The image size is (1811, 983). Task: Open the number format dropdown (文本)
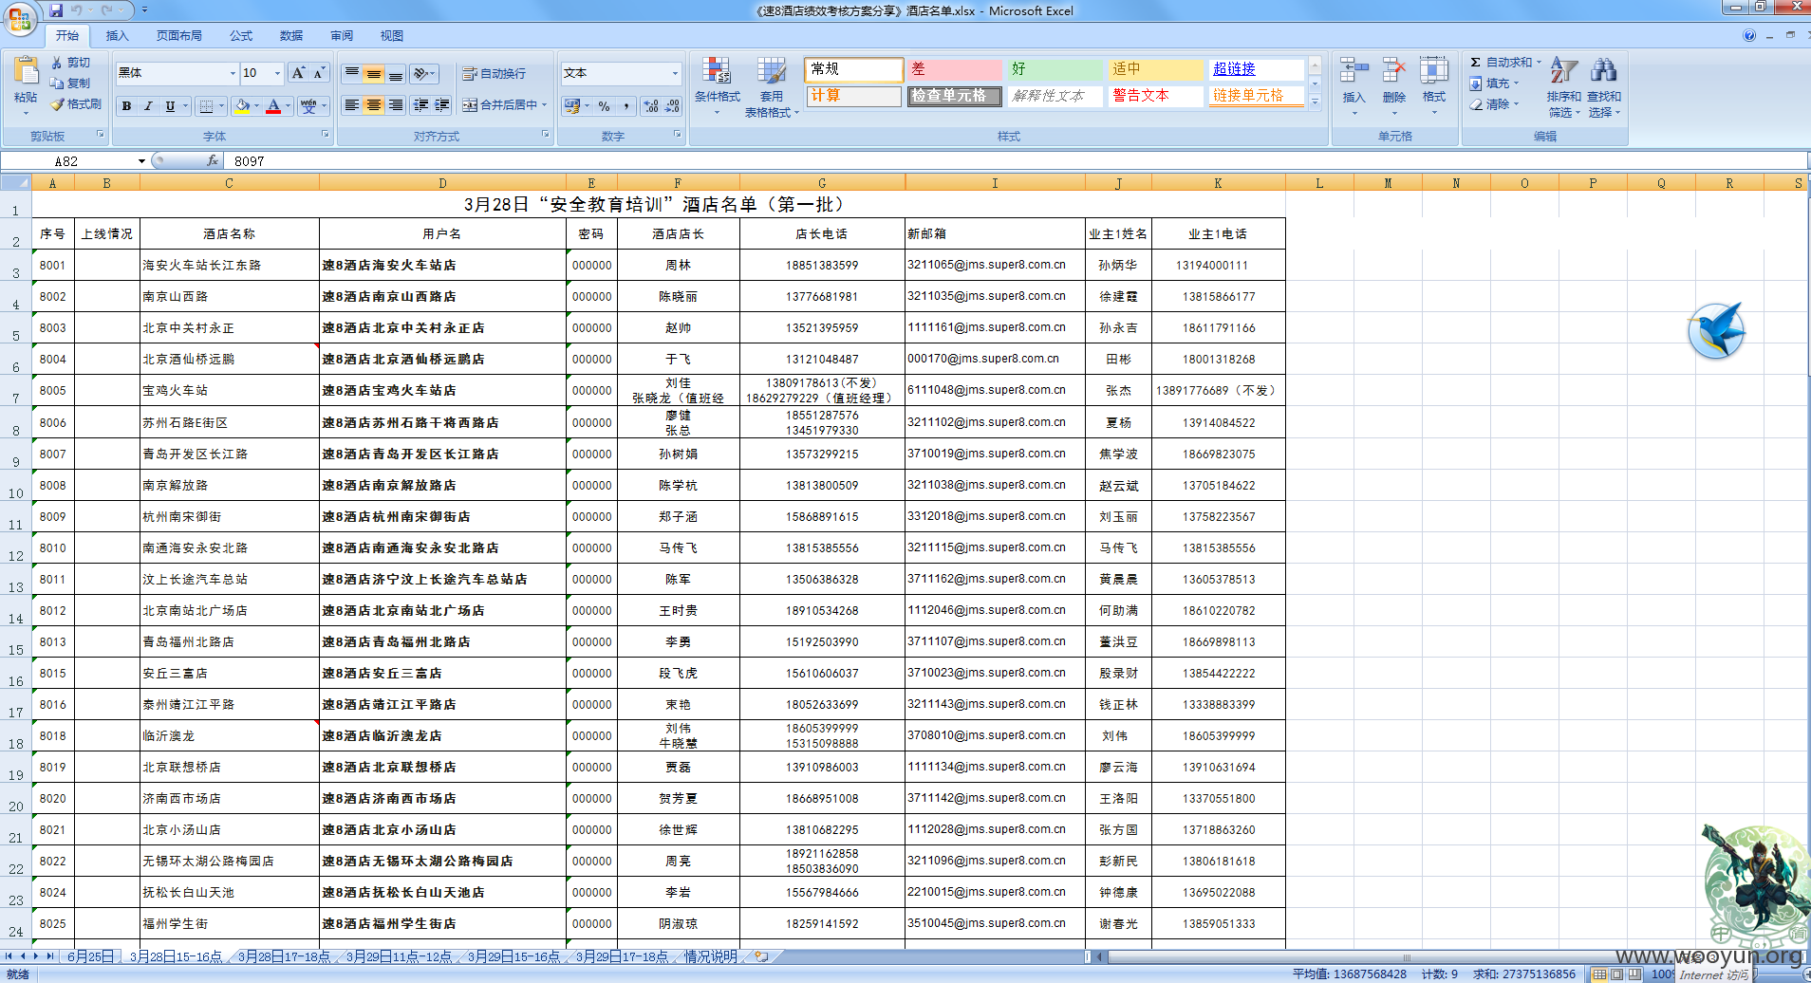676,73
